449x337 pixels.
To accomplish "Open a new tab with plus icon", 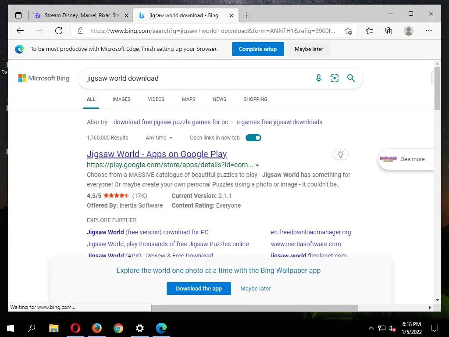I will coord(246,15).
